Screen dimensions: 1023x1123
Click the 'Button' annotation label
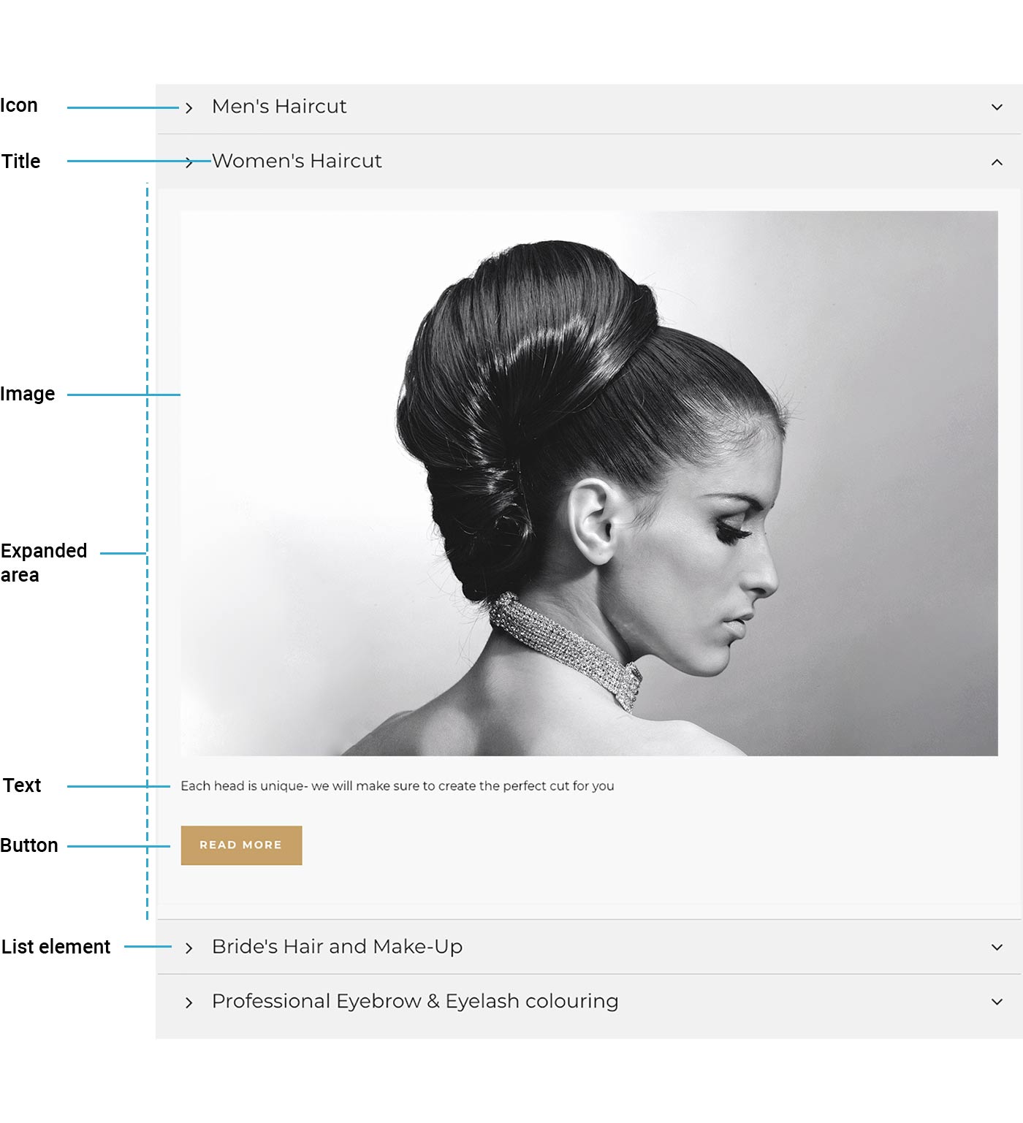(29, 845)
